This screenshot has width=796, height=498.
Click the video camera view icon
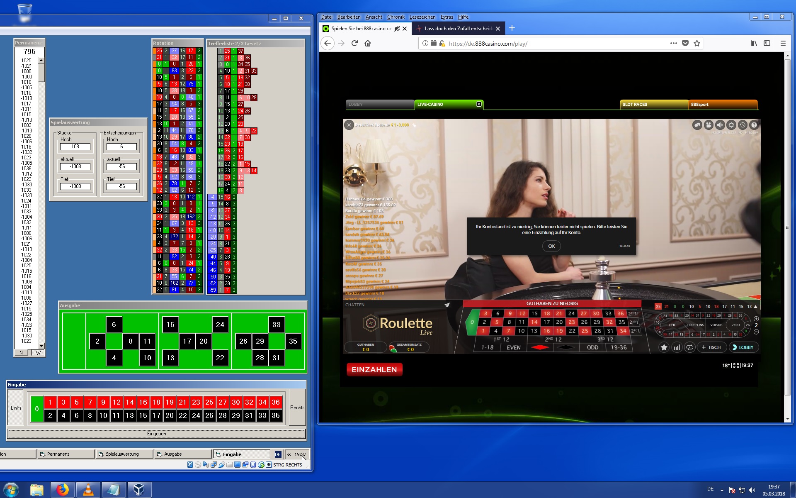[709, 125]
